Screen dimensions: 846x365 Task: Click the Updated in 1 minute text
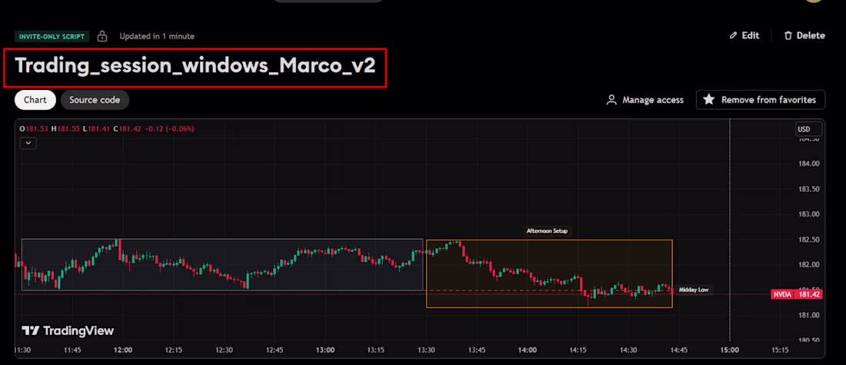(157, 36)
